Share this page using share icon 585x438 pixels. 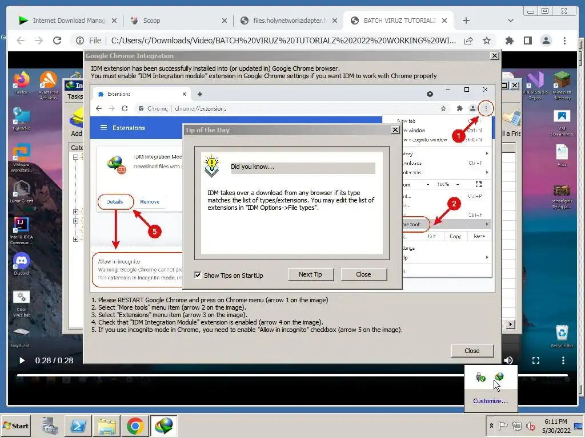(468, 40)
